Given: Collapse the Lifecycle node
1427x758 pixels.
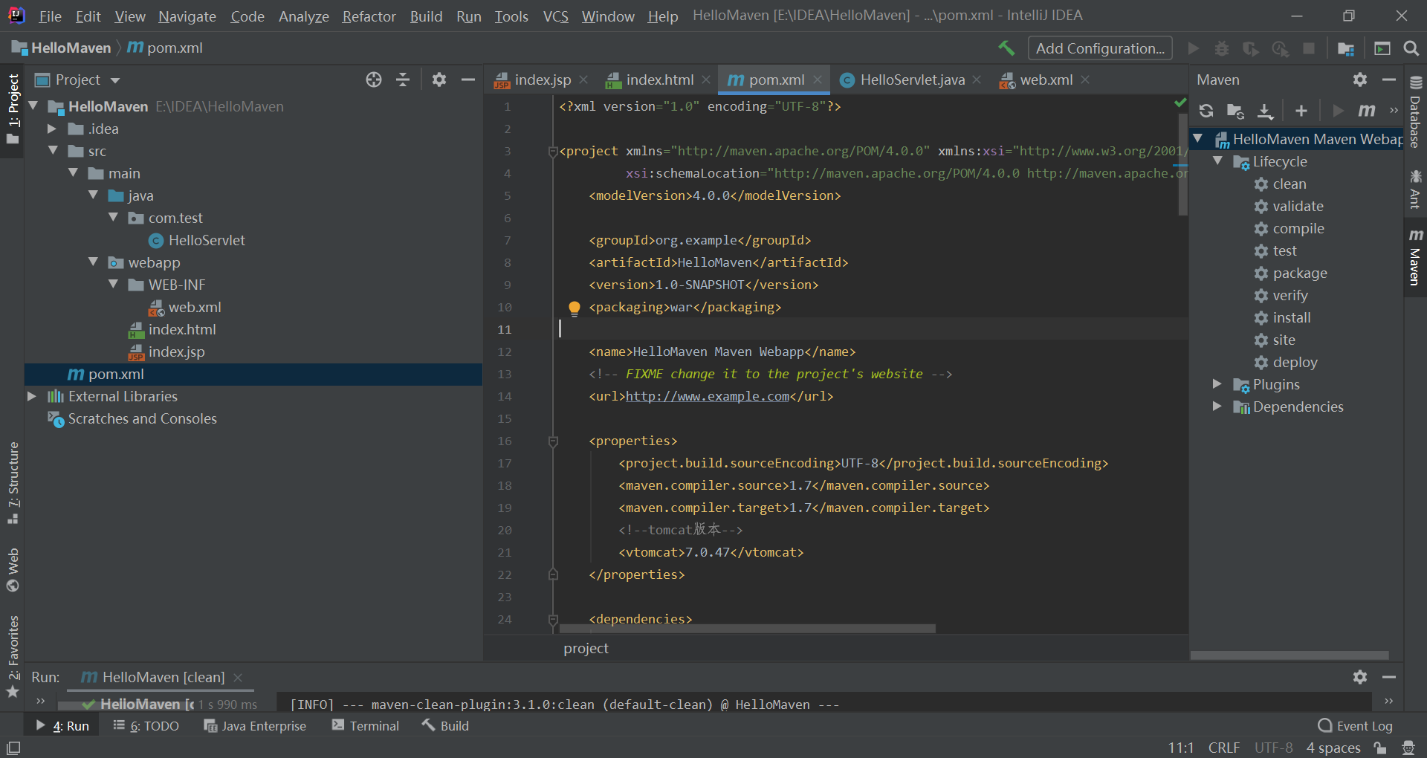Looking at the screenshot, I should coord(1219,161).
